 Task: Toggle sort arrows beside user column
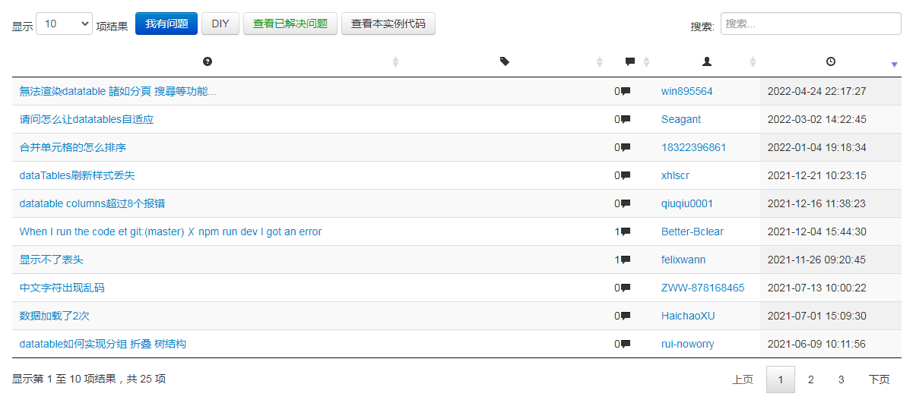point(753,62)
